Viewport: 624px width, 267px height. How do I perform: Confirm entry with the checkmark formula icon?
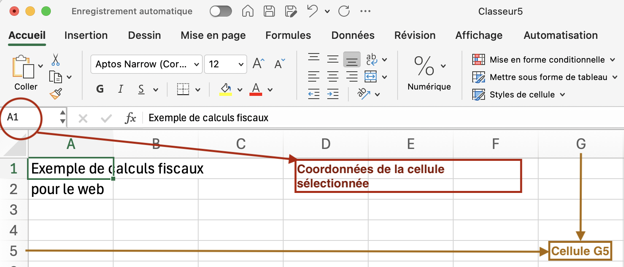click(106, 118)
